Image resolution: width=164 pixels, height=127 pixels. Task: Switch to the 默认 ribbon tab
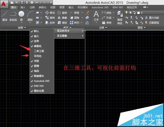pyautogui.click(x=14, y=7)
